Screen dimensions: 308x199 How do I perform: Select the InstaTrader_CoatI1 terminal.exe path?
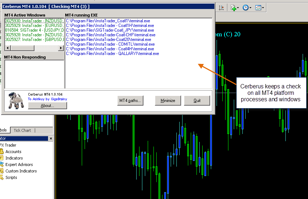click(108, 21)
